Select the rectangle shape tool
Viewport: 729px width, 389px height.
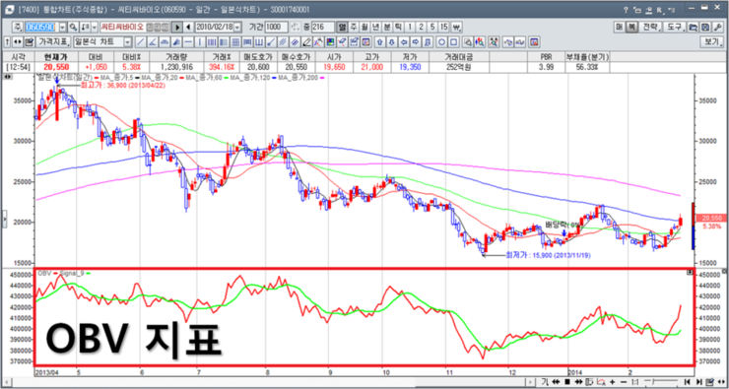[x=453, y=42]
